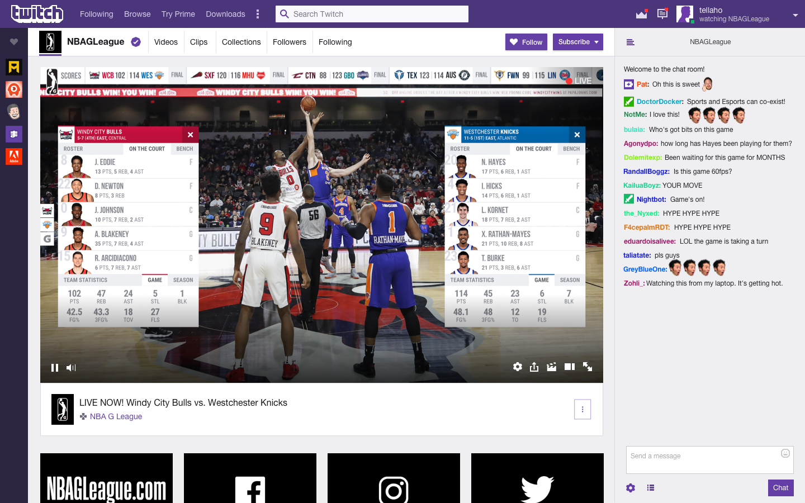Open the Adobe channel in sidebar

pyautogui.click(x=14, y=156)
